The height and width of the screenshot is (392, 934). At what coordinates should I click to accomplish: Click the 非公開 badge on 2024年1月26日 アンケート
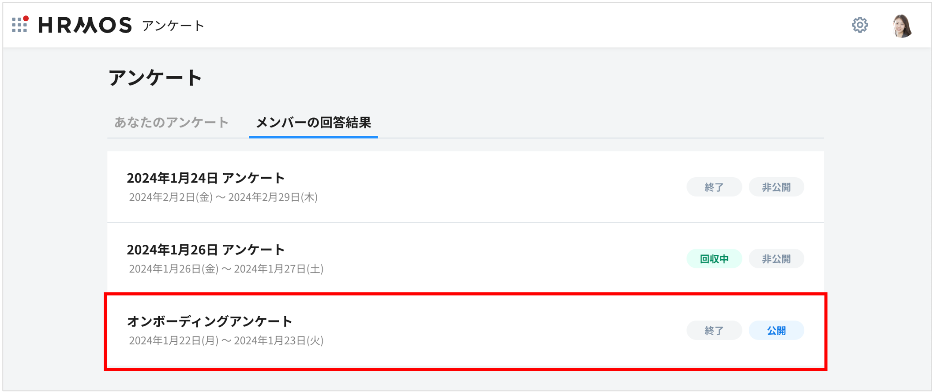[776, 258]
